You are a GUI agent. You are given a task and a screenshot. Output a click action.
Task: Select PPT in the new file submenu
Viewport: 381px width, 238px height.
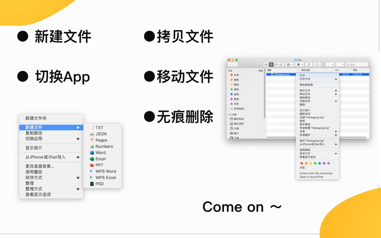[102, 165]
